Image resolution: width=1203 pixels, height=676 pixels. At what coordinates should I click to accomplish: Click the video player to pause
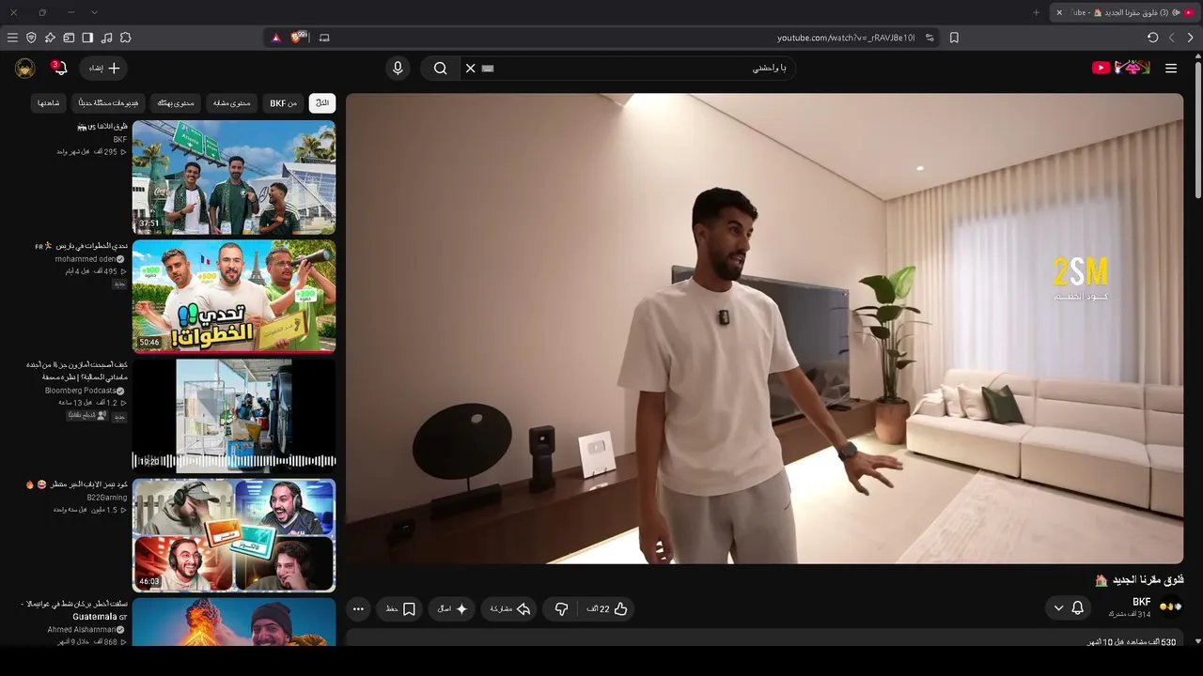click(x=764, y=329)
